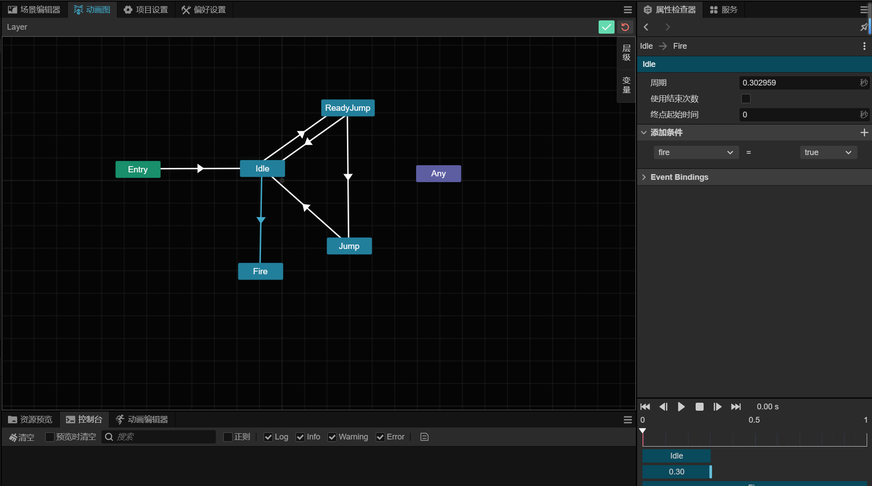Viewport: 872px width, 486px height.
Task: Collapse the 添加条件 section
Action: 644,132
